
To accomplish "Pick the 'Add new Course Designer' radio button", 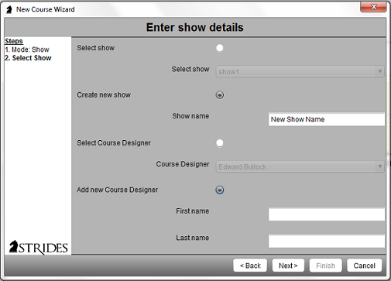I will (x=220, y=190).
